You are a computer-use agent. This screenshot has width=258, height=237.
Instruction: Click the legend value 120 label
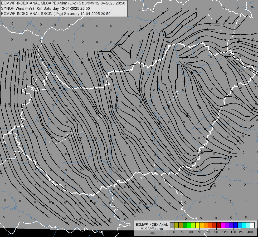pyautogui.click(x=225, y=232)
